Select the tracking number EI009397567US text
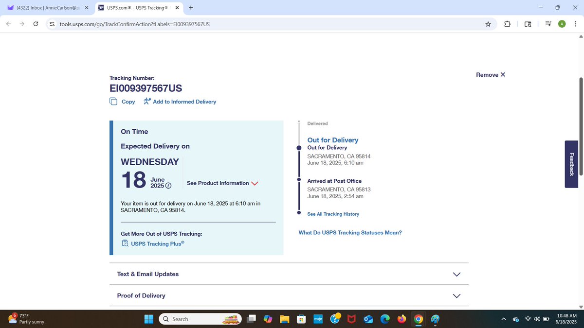584x328 pixels. click(x=146, y=88)
